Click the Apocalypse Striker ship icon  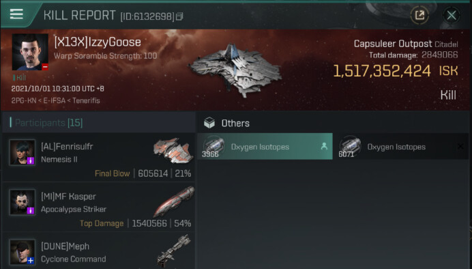(x=174, y=201)
